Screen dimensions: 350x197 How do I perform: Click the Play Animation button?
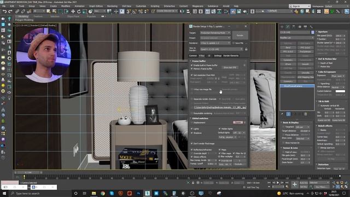(x=278, y=183)
